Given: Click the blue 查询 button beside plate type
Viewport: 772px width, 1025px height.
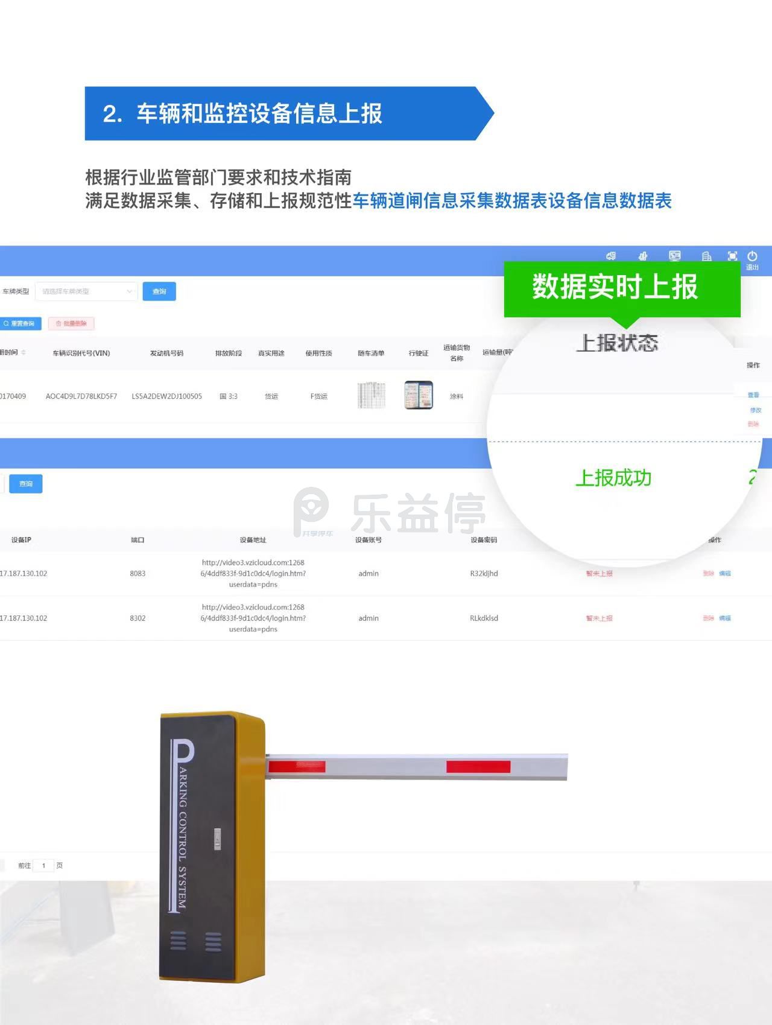Looking at the screenshot, I should coord(159,291).
